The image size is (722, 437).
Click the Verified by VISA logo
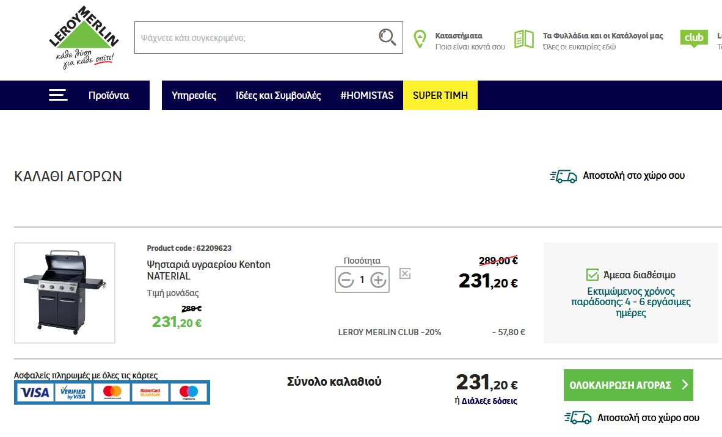pyautogui.click(x=73, y=392)
